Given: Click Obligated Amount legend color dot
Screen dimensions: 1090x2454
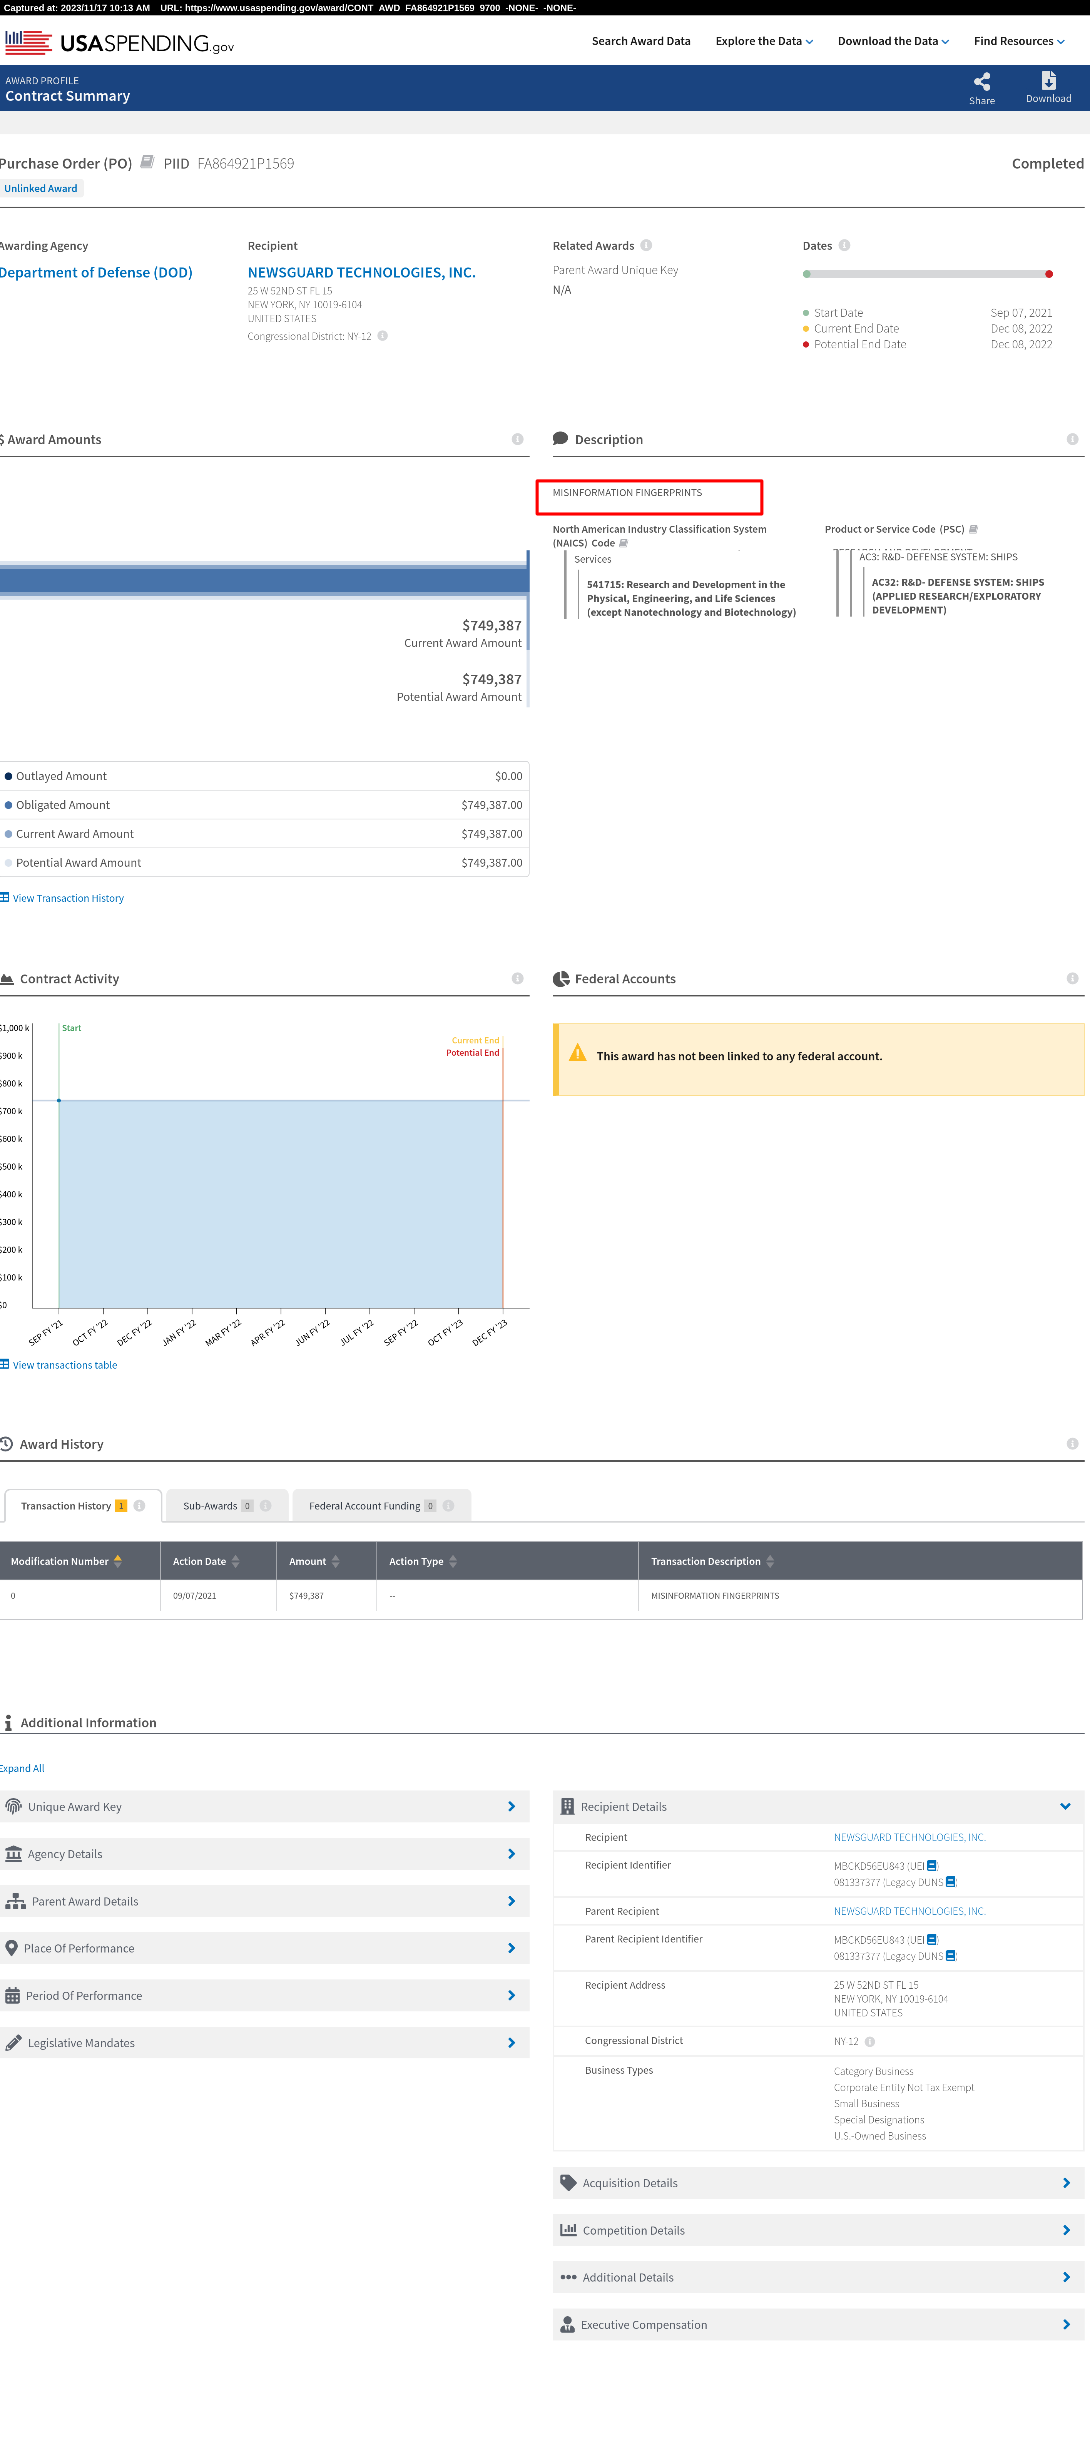Looking at the screenshot, I should 8,805.
